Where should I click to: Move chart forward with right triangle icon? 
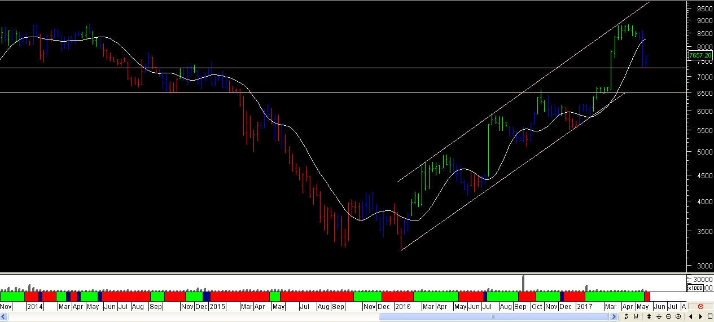point(700,316)
